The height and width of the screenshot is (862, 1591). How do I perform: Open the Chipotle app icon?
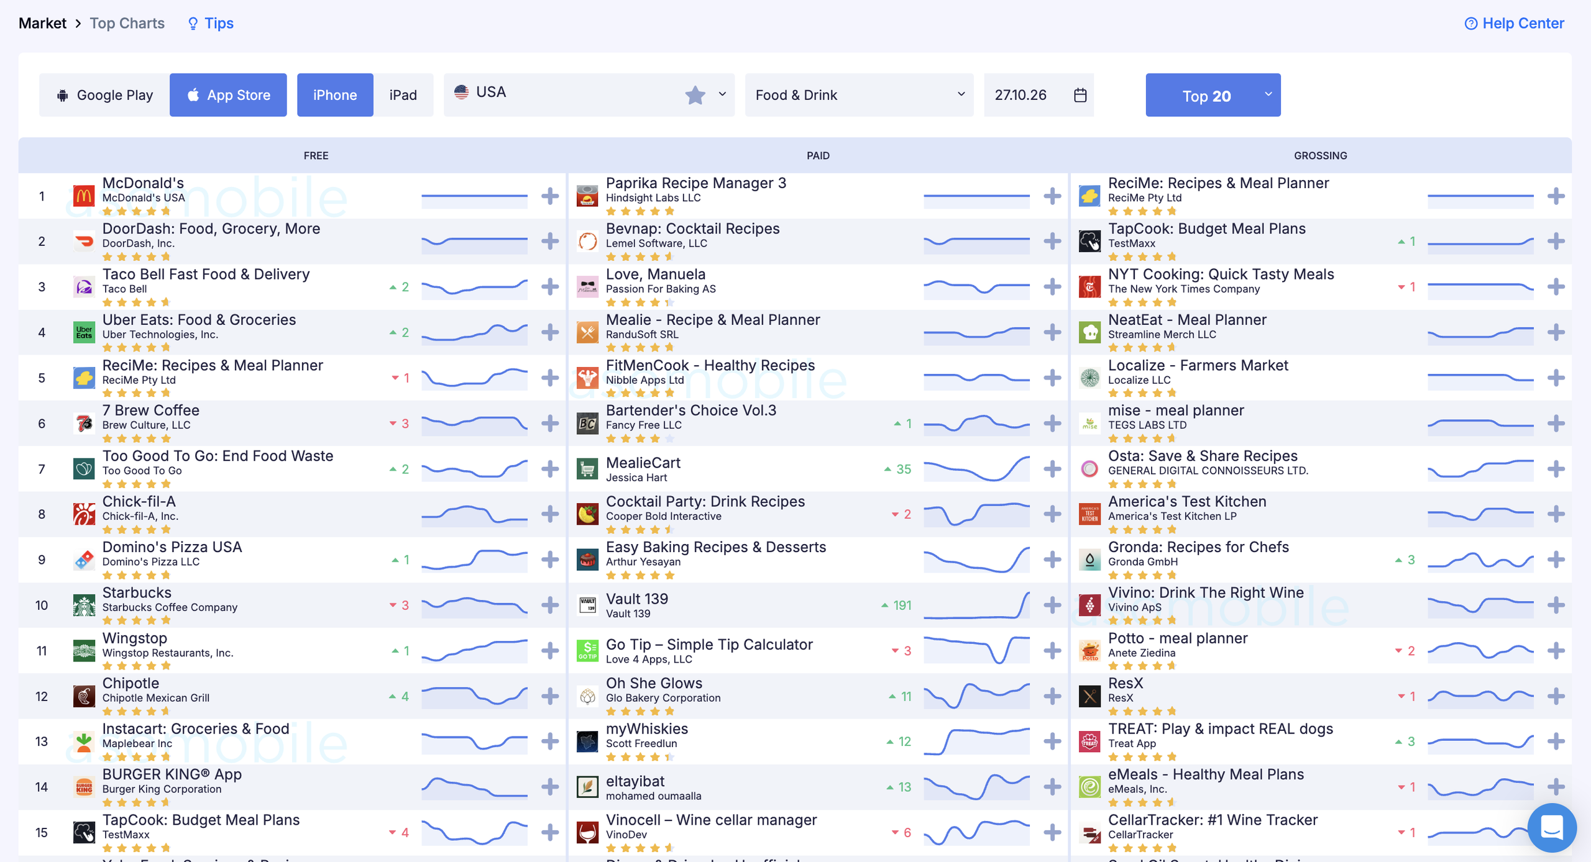(84, 696)
